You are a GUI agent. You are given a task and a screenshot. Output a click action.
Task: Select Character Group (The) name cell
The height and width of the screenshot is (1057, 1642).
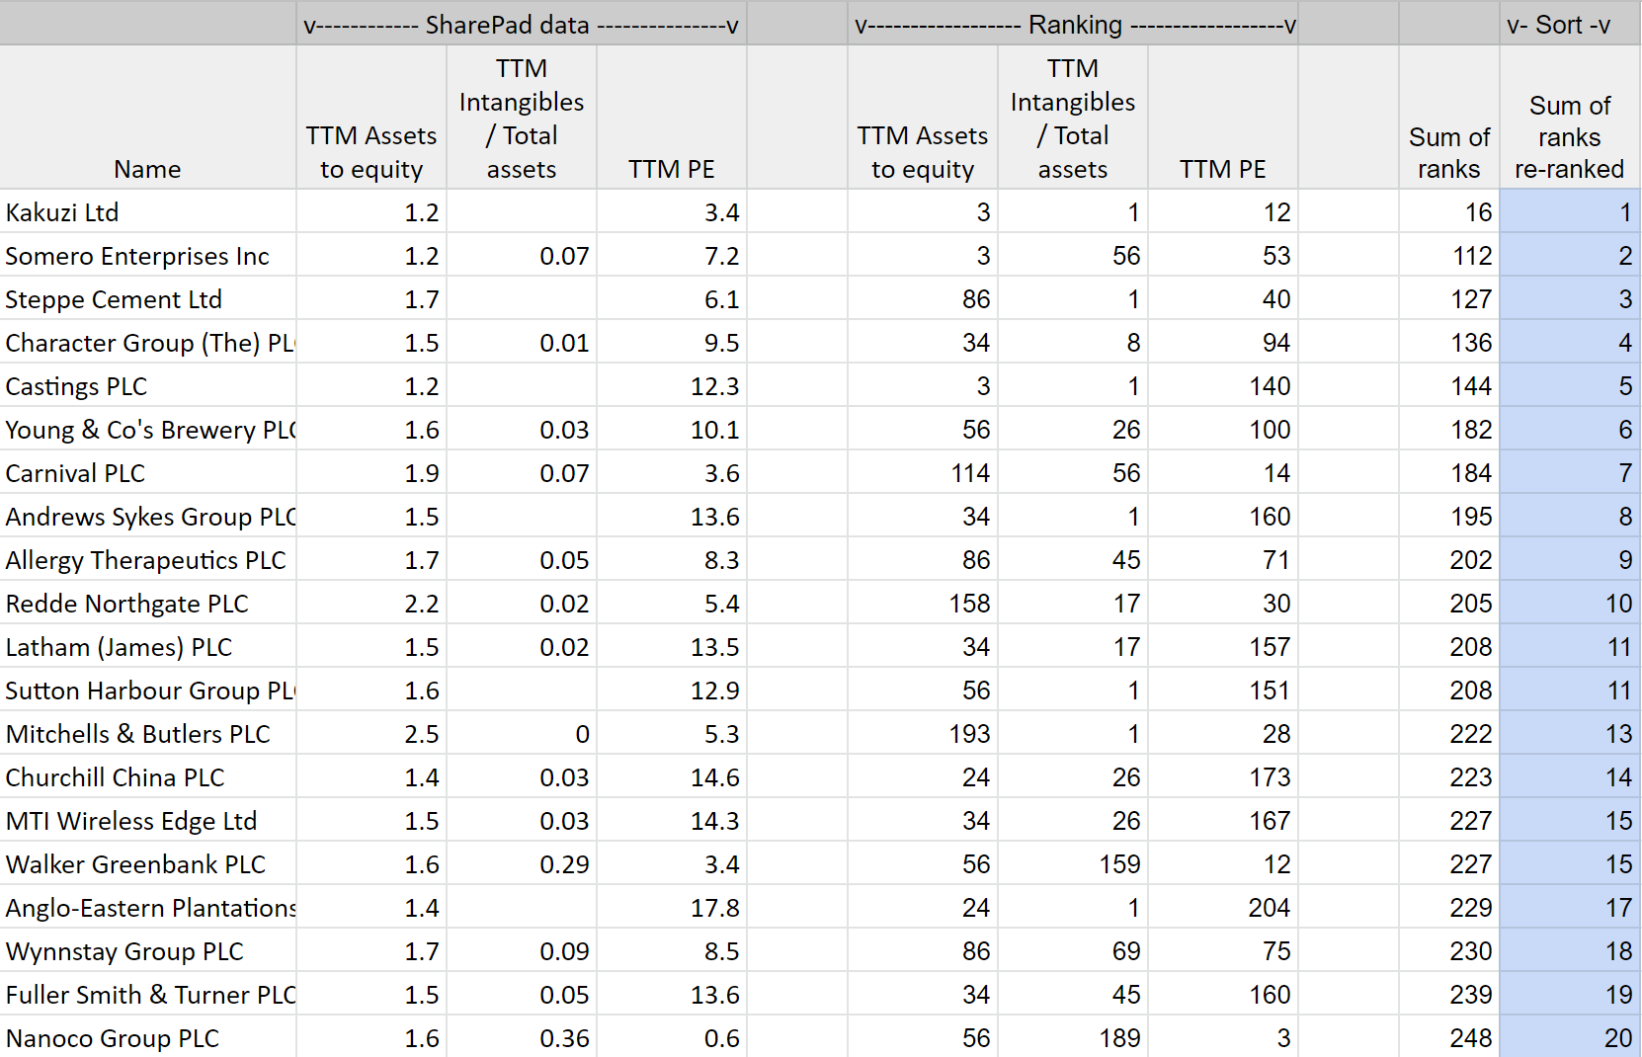point(148,342)
